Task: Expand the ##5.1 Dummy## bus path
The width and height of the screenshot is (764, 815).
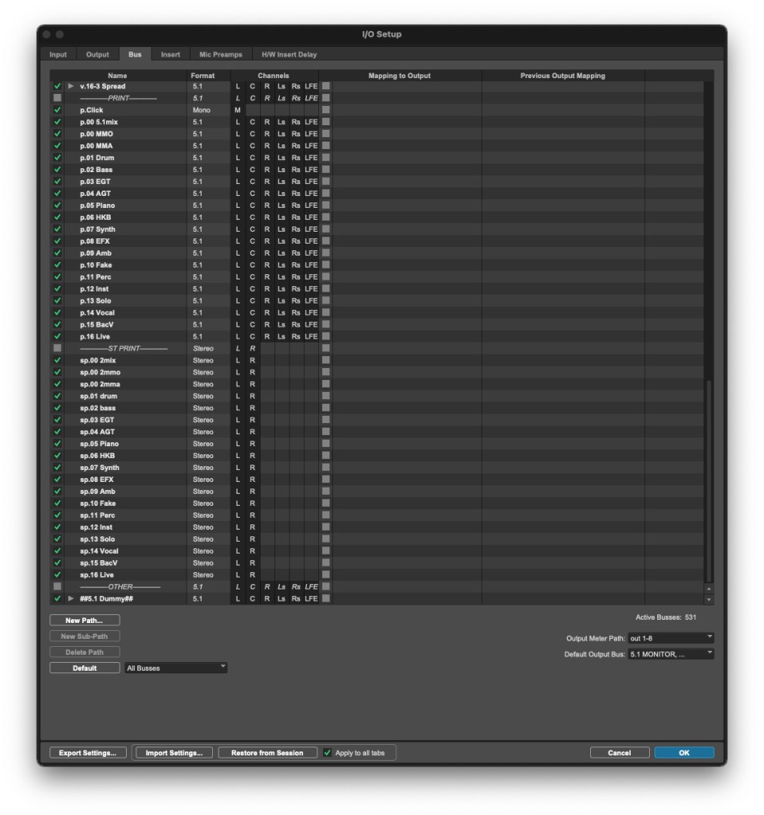Action: (70, 598)
